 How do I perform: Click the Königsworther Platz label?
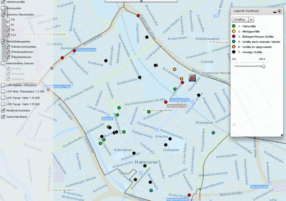tap(57, 86)
